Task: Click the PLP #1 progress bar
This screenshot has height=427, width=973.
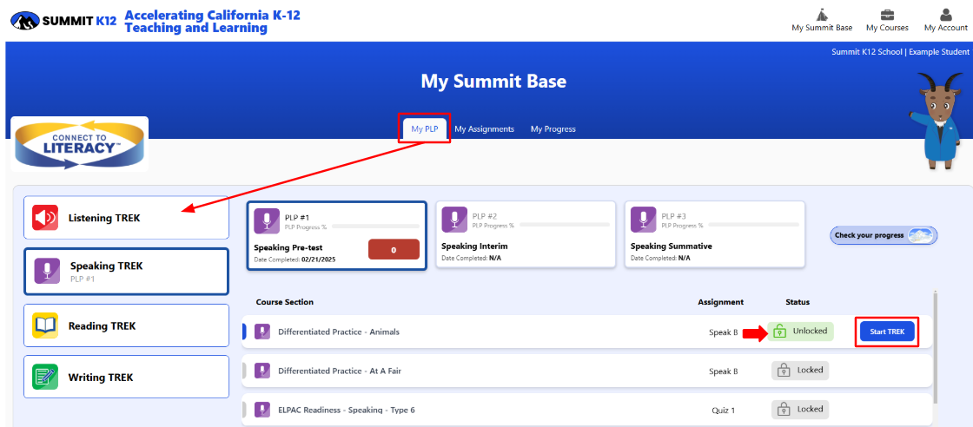Action: coord(374,227)
